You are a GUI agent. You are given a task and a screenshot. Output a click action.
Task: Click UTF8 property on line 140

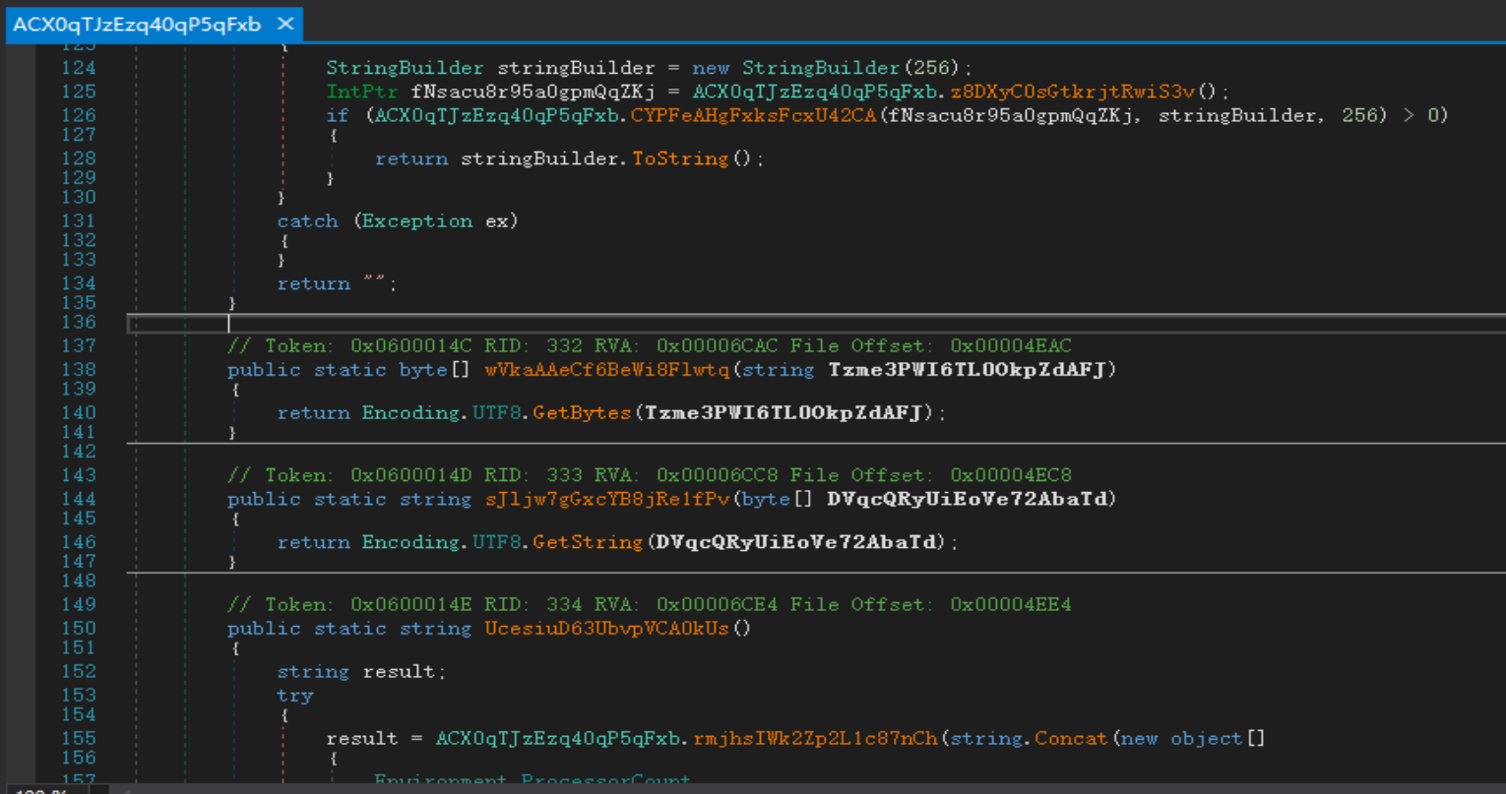point(496,413)
